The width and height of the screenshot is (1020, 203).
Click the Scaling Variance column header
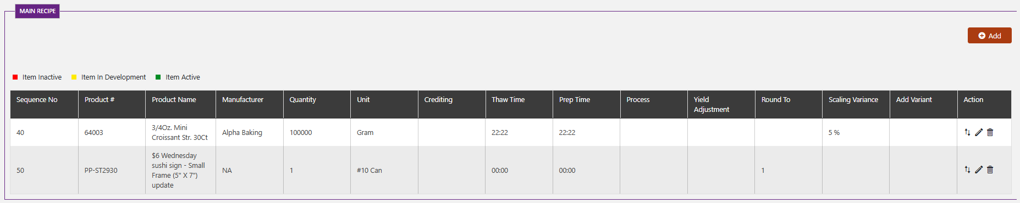pyautogui.click(x=853, y=100)
